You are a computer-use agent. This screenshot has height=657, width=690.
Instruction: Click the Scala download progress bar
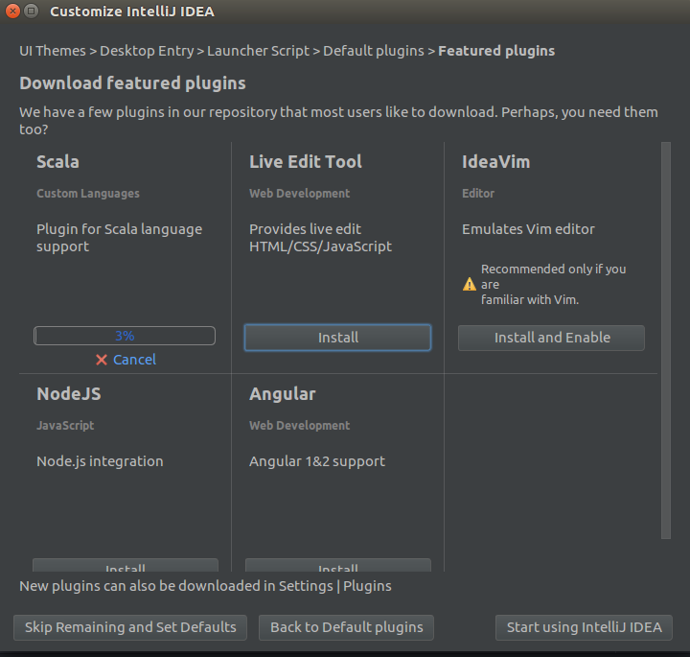click(x=125, y=336)
